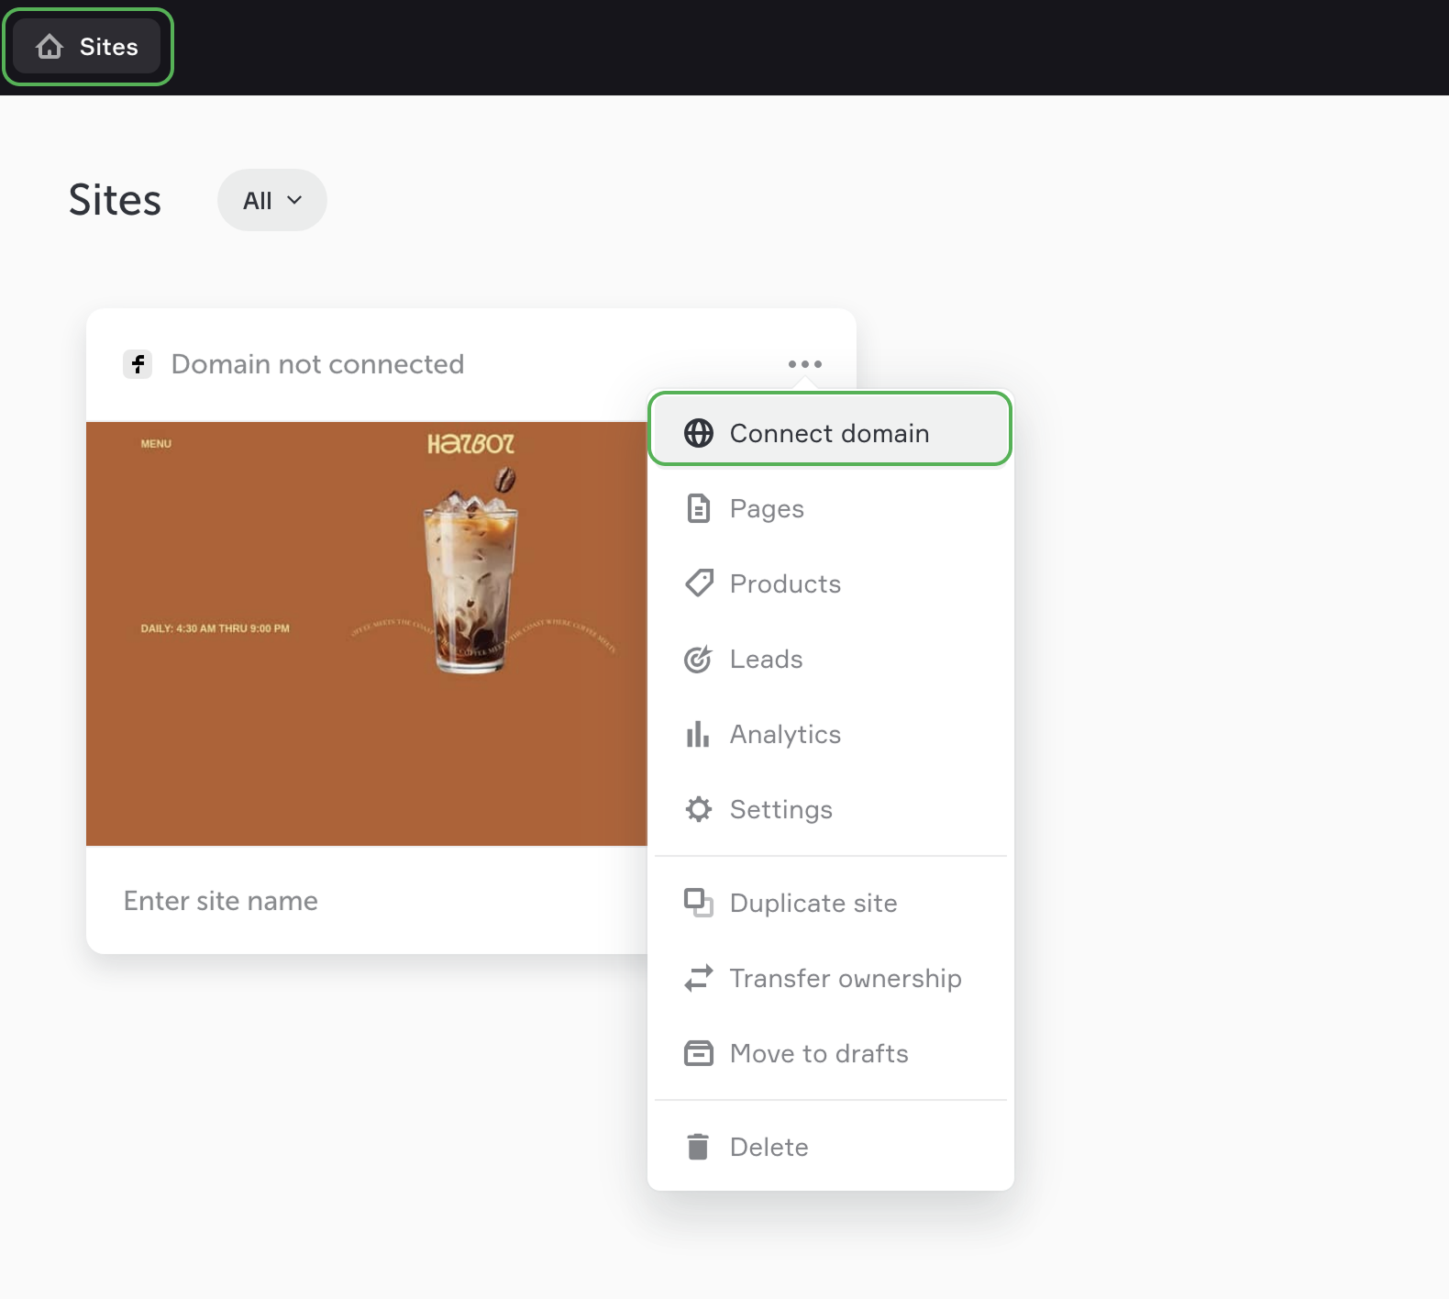Image resolution: width=1449 pixels, height=1299 pixels.
Task: Click the Pages document icon
Action: click(x=699, y=508)
